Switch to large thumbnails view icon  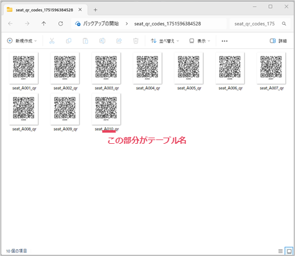(x=289, y=251)
